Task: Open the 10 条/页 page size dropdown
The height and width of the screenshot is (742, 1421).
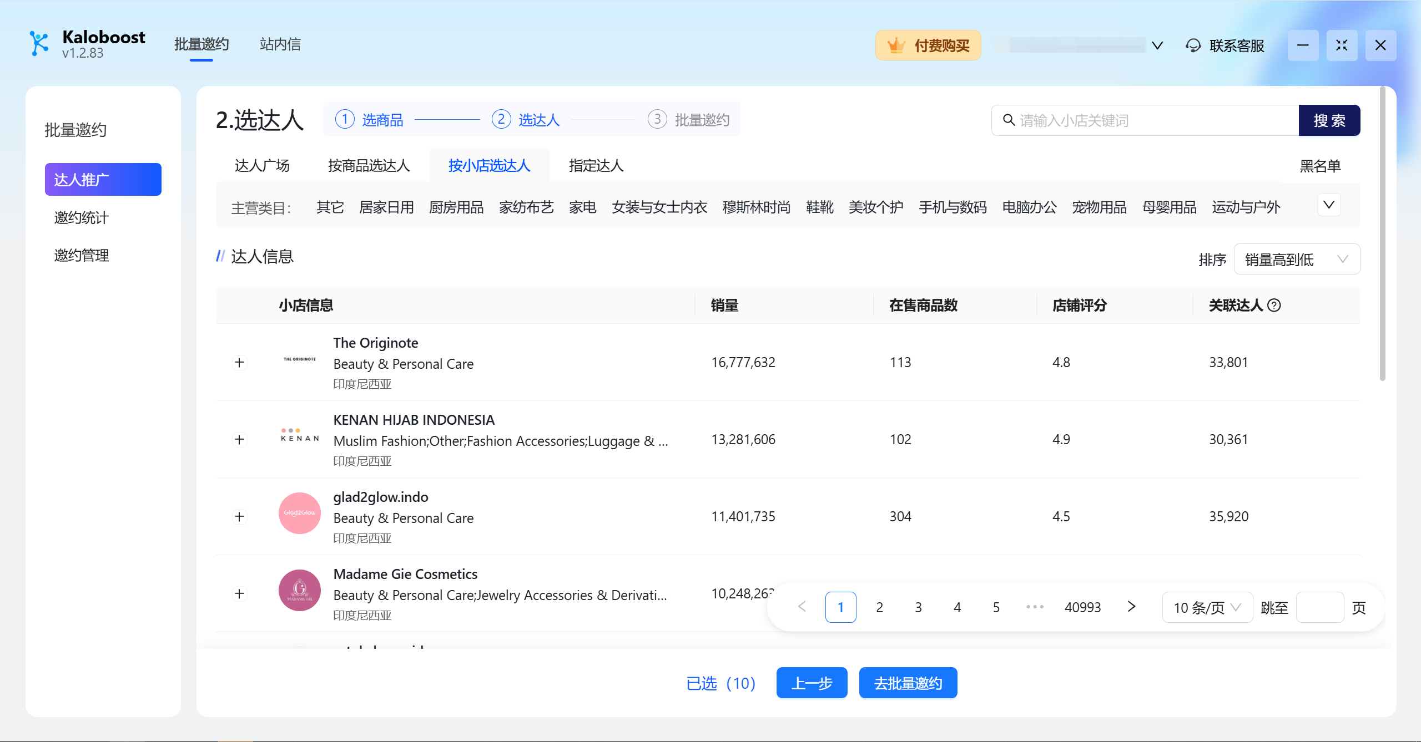Action: tap(1207, 607)
